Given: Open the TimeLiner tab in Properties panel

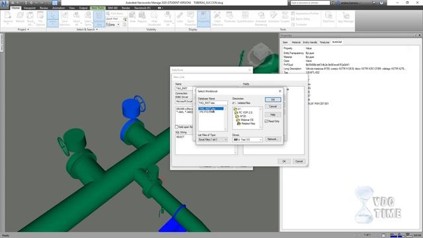Looking at the screenshot, I should coord(325,42).
